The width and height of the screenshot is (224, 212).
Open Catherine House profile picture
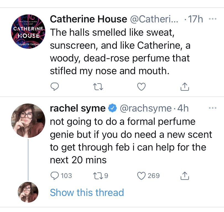[x=28, y=32]
